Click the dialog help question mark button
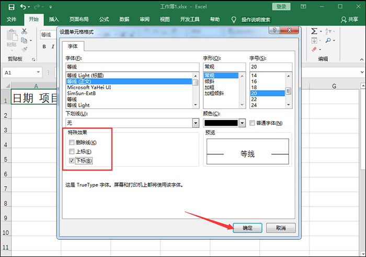Screen dimensions: 366x257 pos(274,30)
